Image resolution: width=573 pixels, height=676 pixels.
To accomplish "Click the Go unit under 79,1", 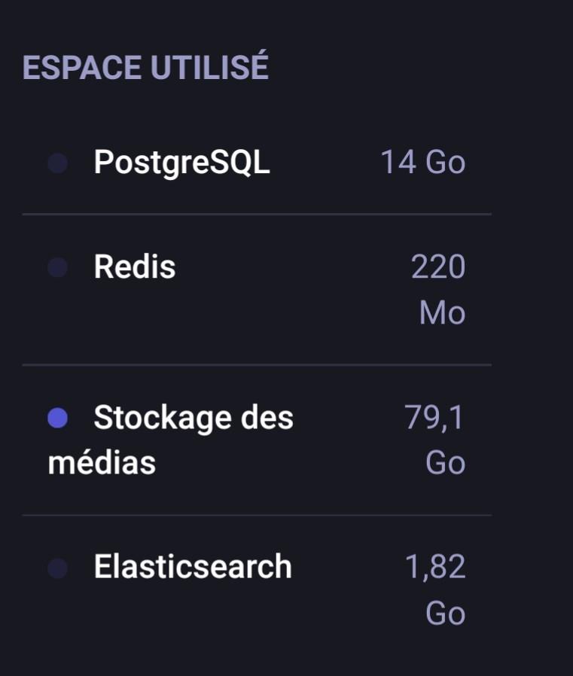I will tap(445, 462).
